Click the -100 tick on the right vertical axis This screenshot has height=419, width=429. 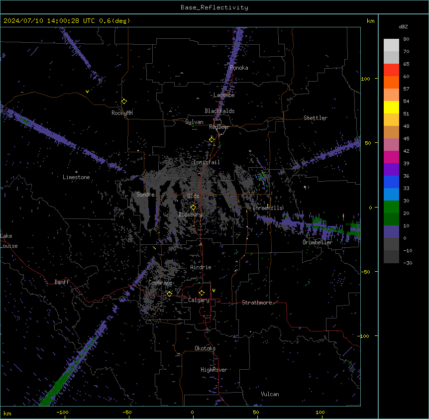[x=363, y=336]
